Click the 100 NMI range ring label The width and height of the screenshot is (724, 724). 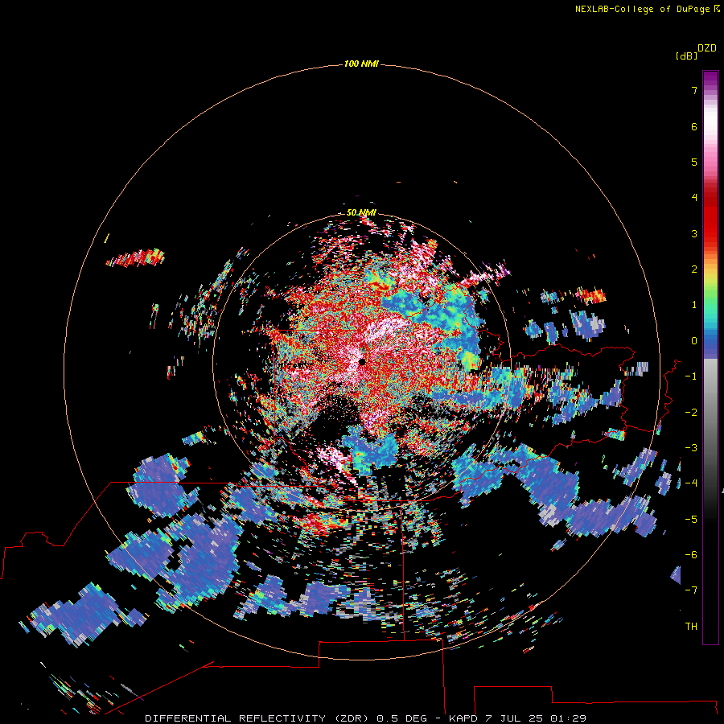(361, 64)
